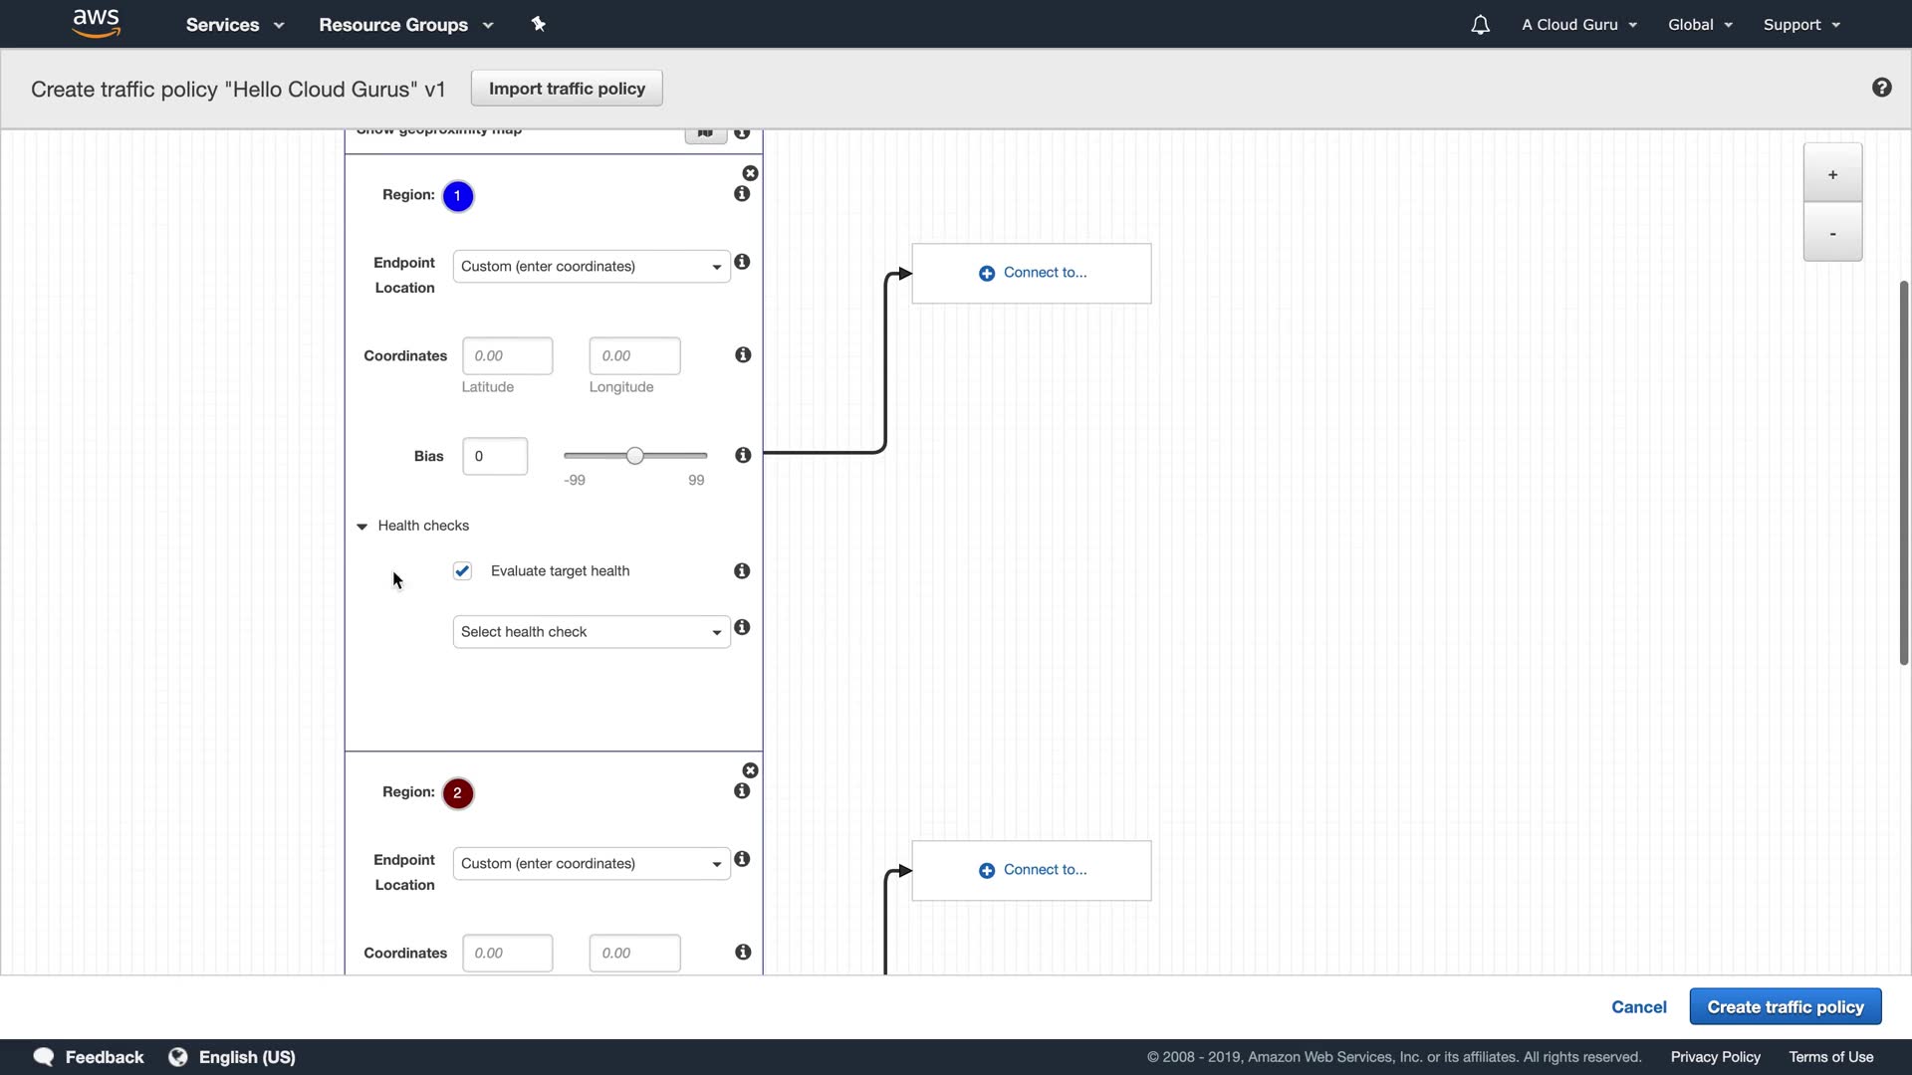Click the Create traffic policy button

coord(1785,1006)
